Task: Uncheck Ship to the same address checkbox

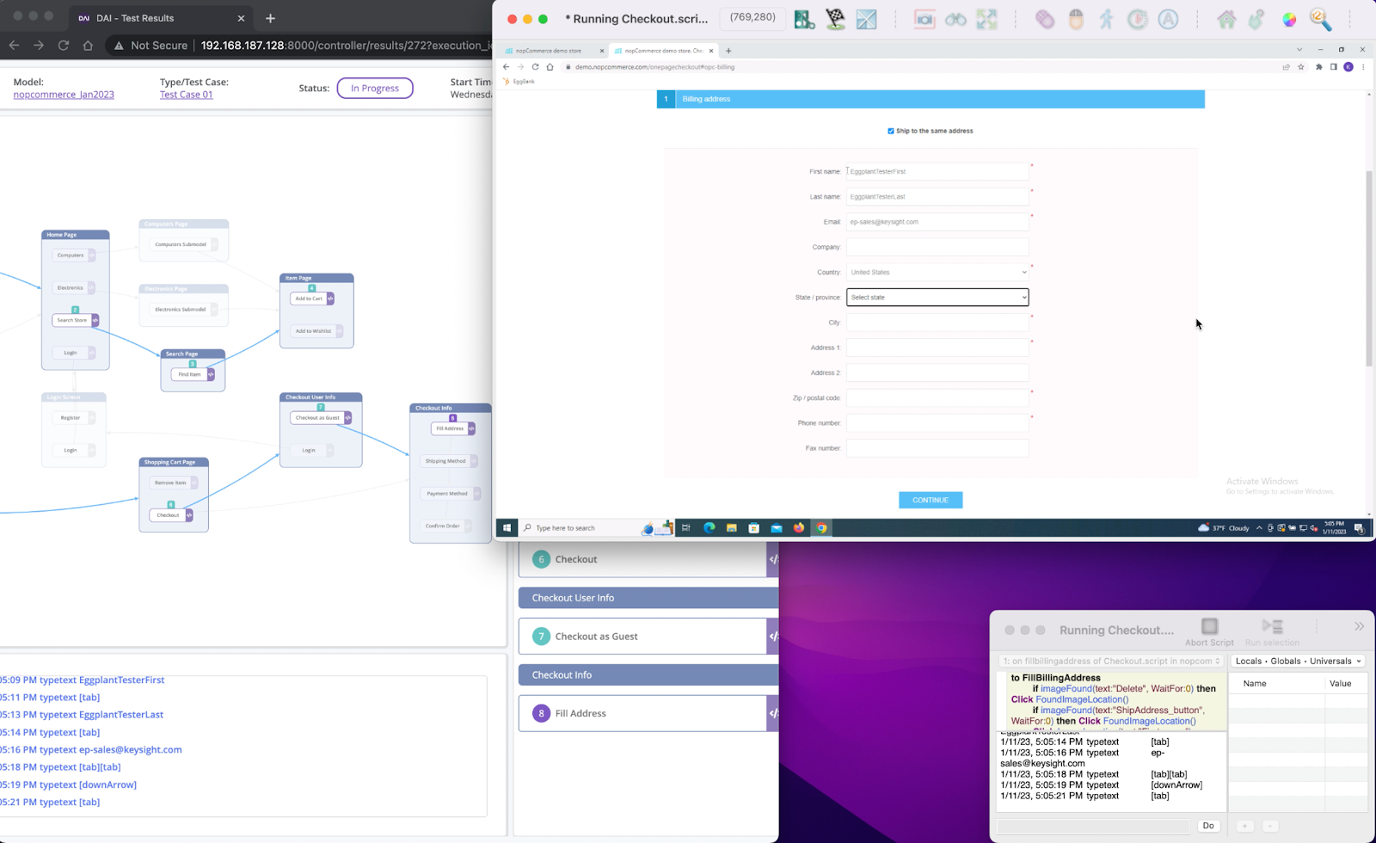Action: 891,131
